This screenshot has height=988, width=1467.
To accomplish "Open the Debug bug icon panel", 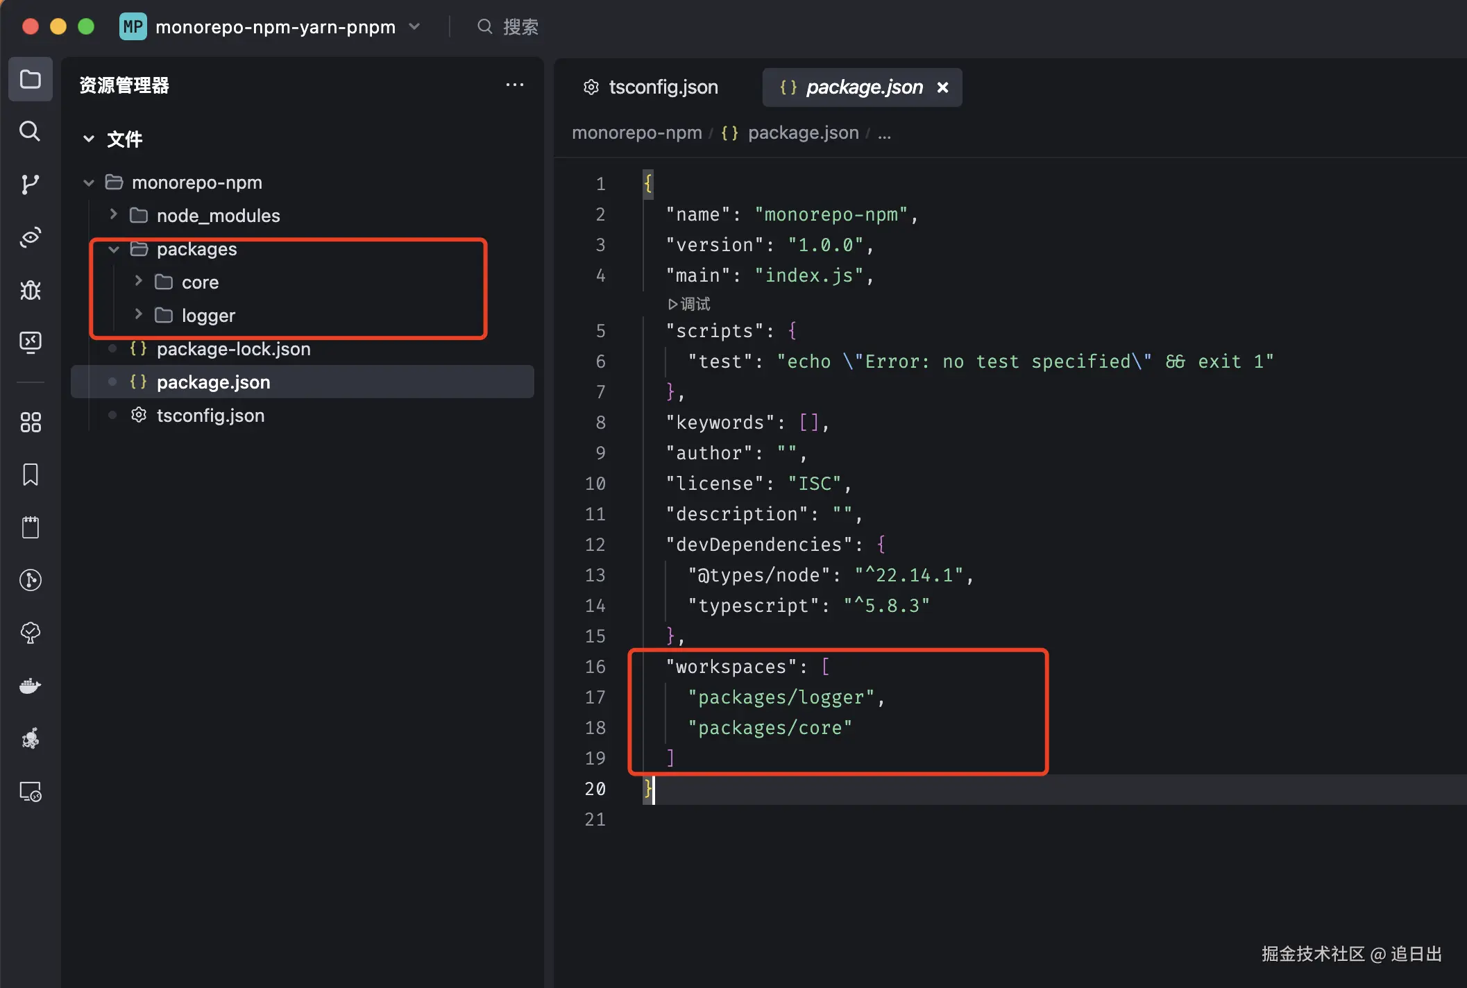I will coord(30,289).
